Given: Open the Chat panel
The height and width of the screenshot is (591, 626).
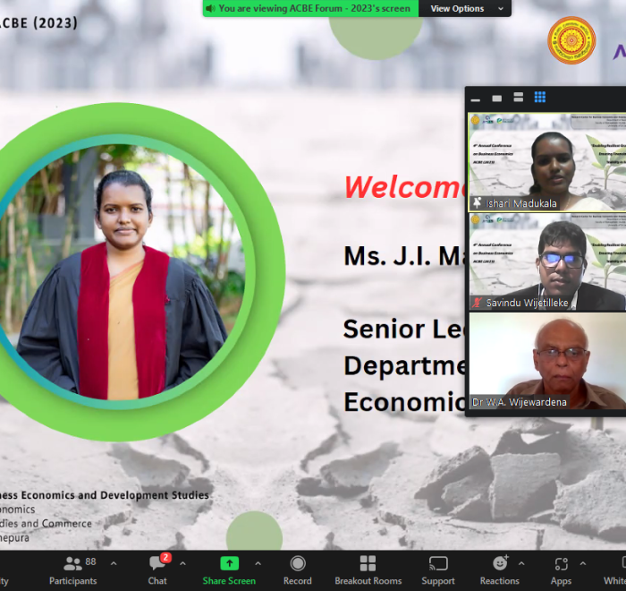Looking at the screenshot, I should tap(157, 569).
